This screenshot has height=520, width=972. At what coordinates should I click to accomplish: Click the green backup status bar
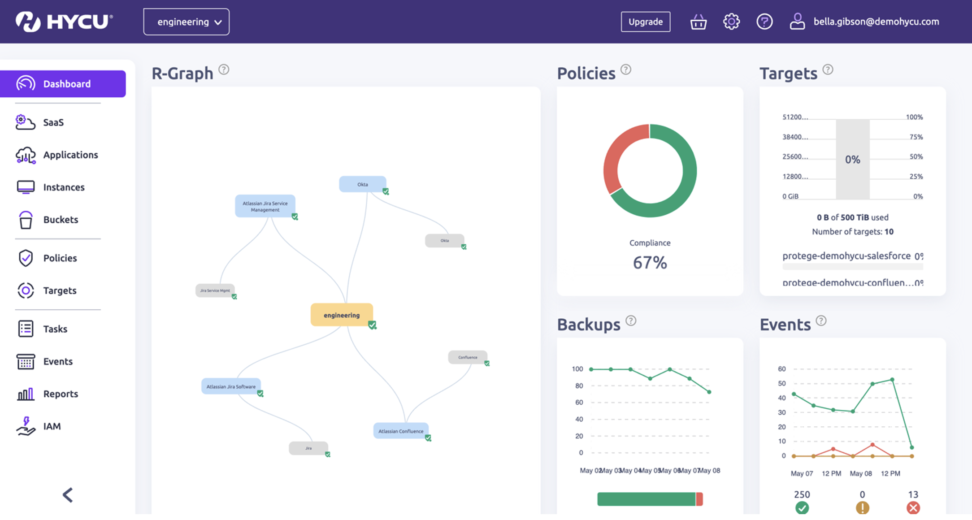646,498
